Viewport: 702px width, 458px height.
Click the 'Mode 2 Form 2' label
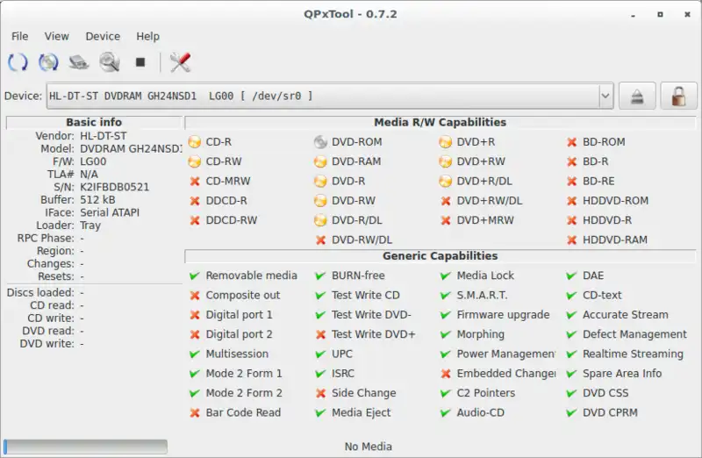pos(244,393)
